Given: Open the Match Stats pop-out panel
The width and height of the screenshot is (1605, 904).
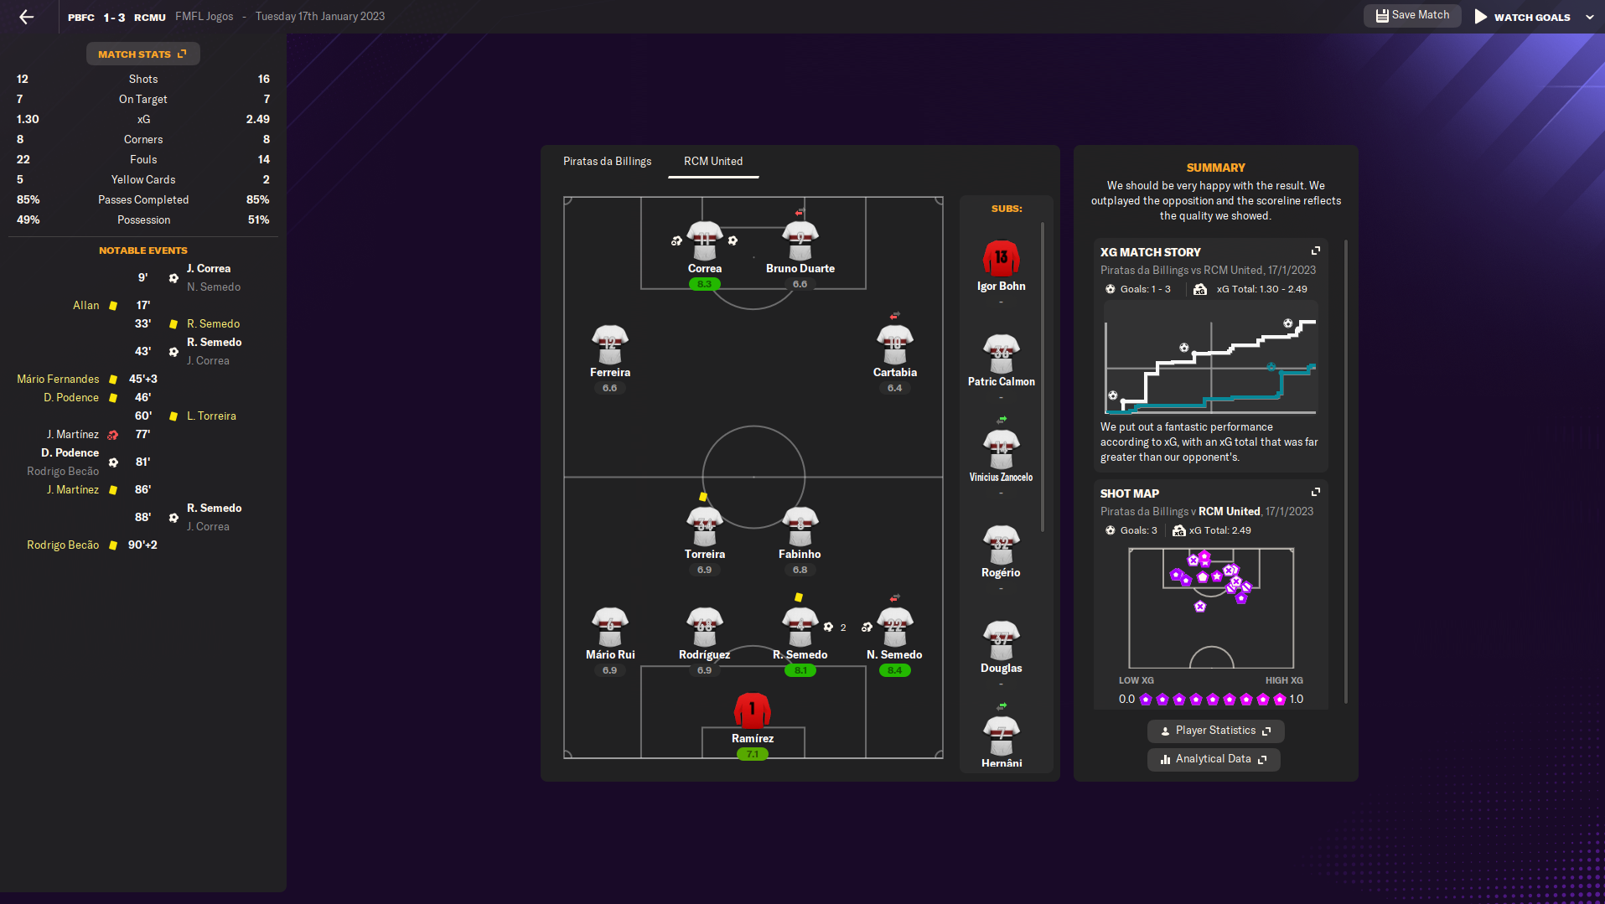Looking at the screenshot, I should click(142, 54).
